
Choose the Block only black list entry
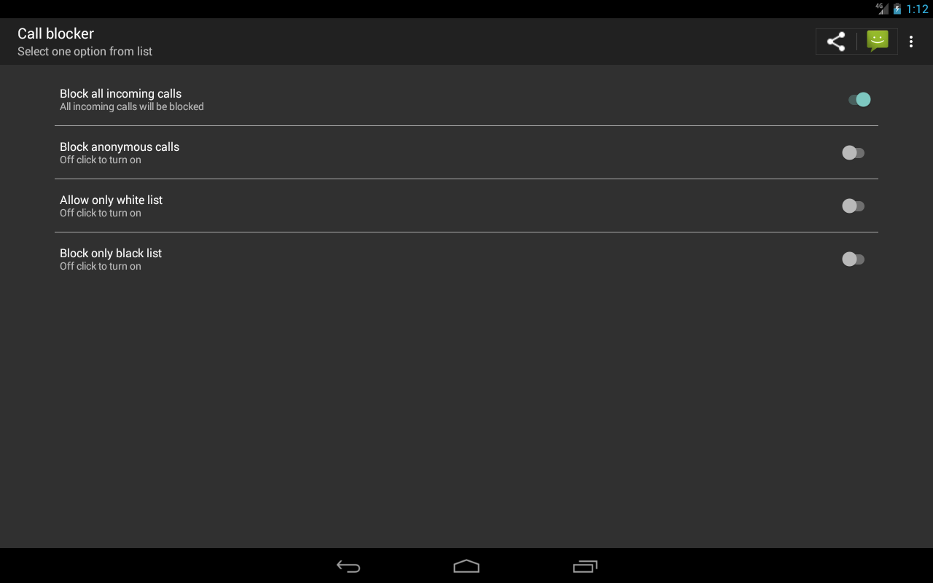tap(466, 259)
